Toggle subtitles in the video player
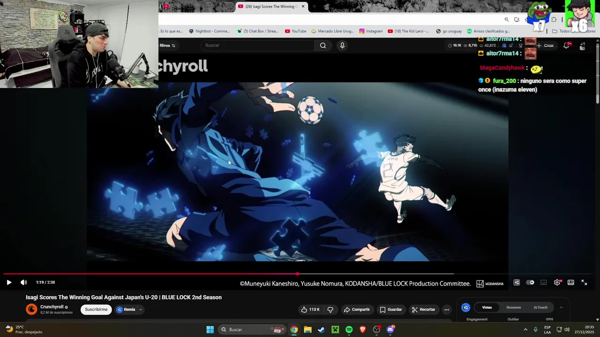Image resolution: width=600 pixels, height=337 pixels. [544, 282]
